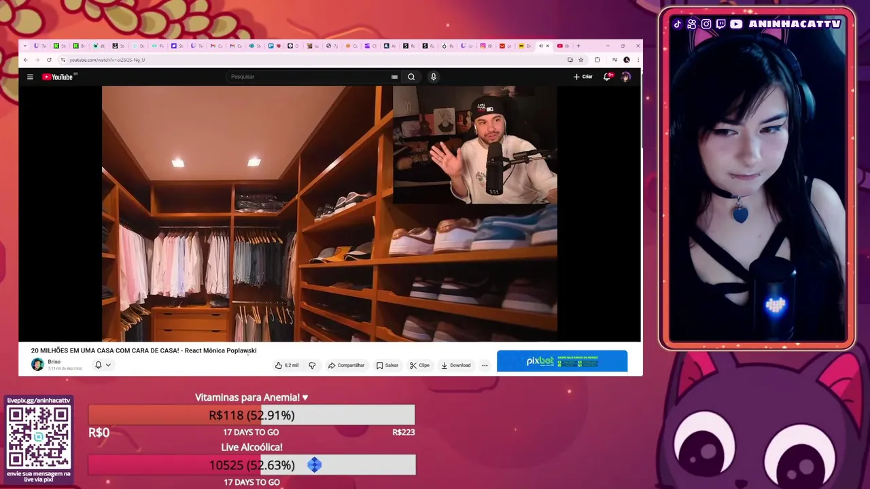Open site information icon in address bar
This screenshot has height=489, width=870.
63,60
